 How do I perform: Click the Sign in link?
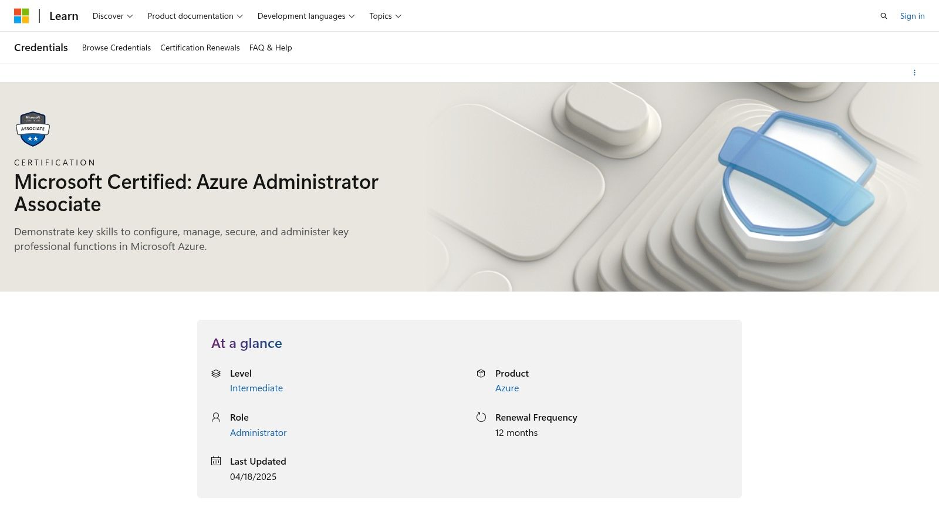tap(912, 16)
